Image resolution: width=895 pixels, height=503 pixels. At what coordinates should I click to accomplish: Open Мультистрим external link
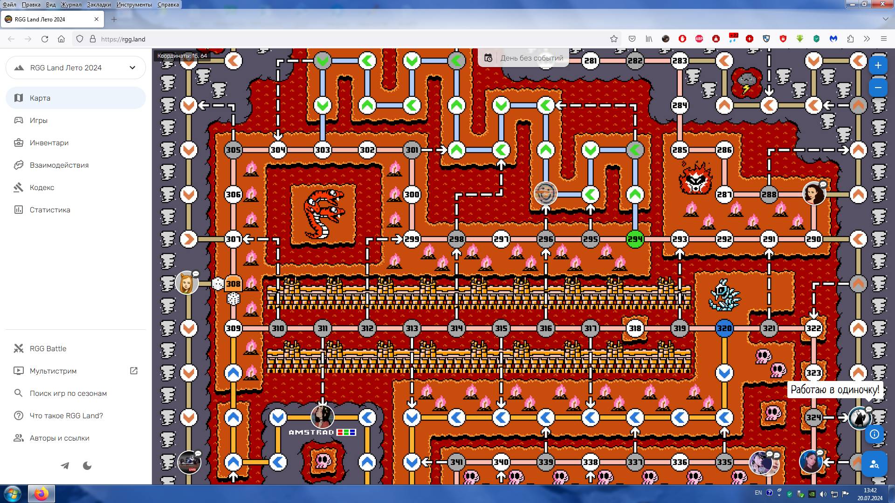53,371
